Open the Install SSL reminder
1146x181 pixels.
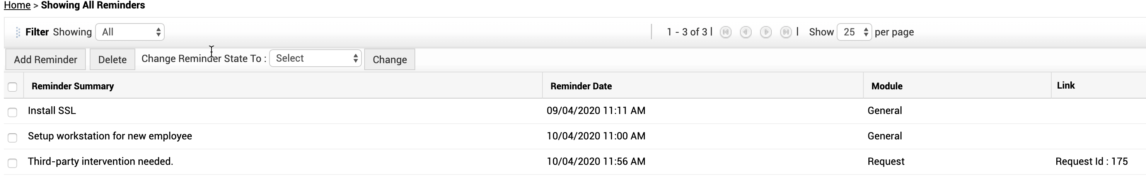click(52, 111)
